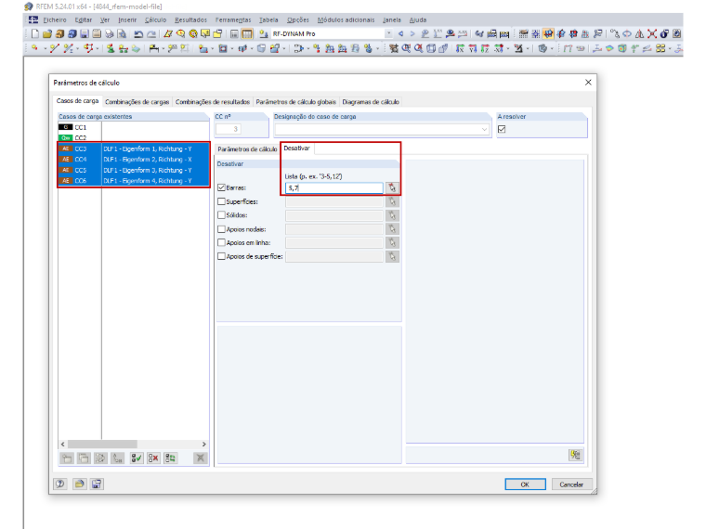Viewport: 706px width, 529px height.
Task: Select CC3 DLF1 - Eigenform 1 row
Action: 134,148
